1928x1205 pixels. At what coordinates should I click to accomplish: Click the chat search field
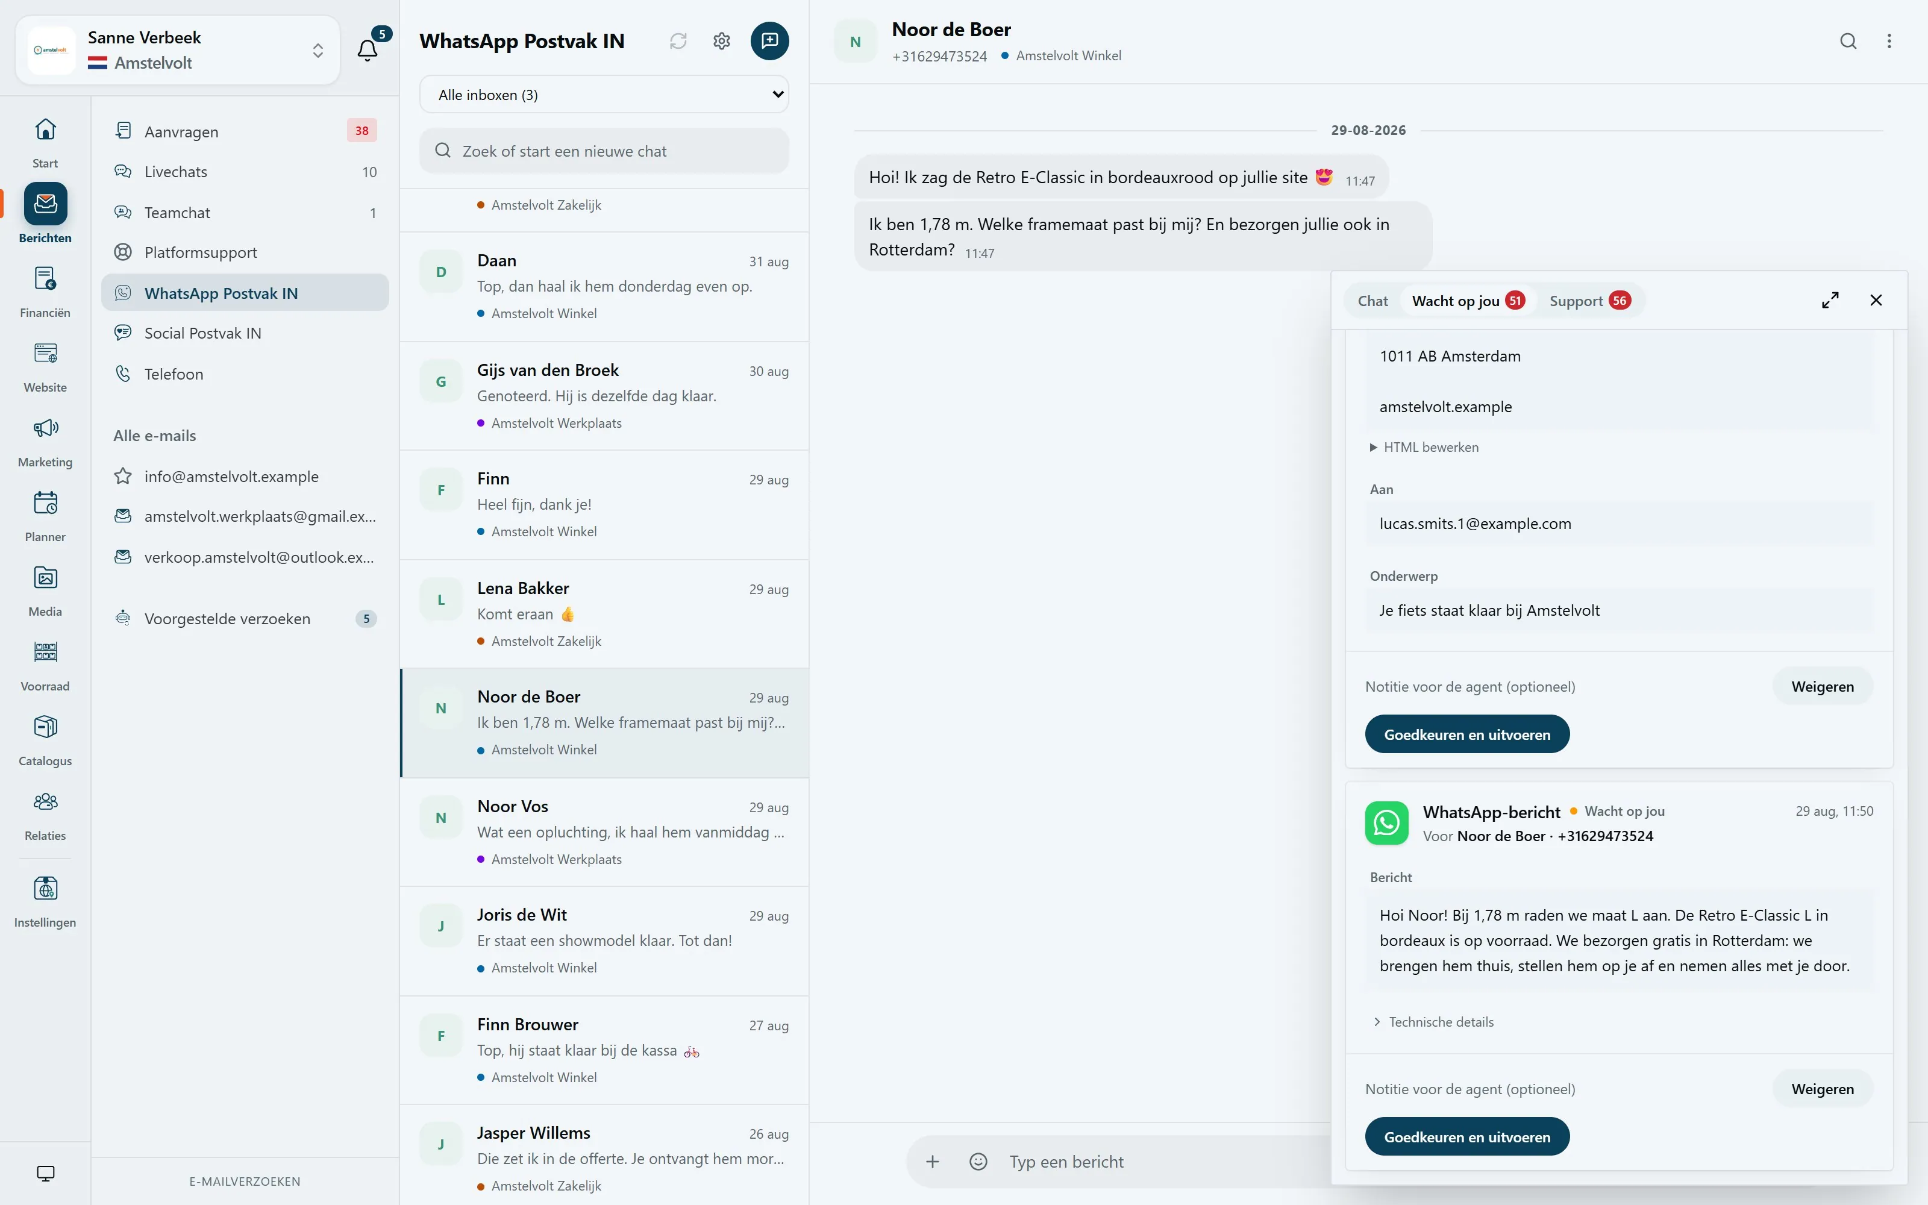click(x=604, y=151)
